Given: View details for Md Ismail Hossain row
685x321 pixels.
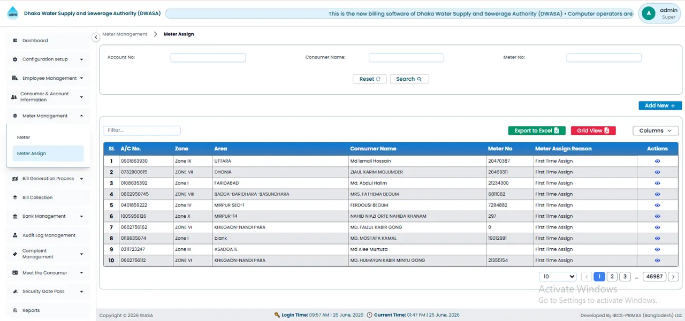Looking at the screenshot, I should click(x=657, y=161).
